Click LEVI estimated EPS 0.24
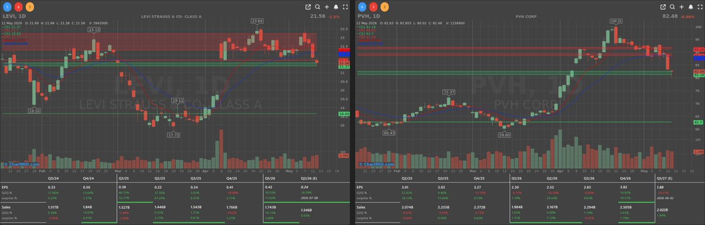The width and height of the screenshot is (705, 225). 304,187
